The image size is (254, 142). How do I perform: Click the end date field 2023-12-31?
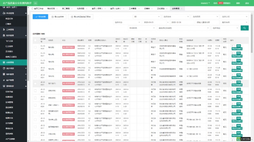click(182, 22)
